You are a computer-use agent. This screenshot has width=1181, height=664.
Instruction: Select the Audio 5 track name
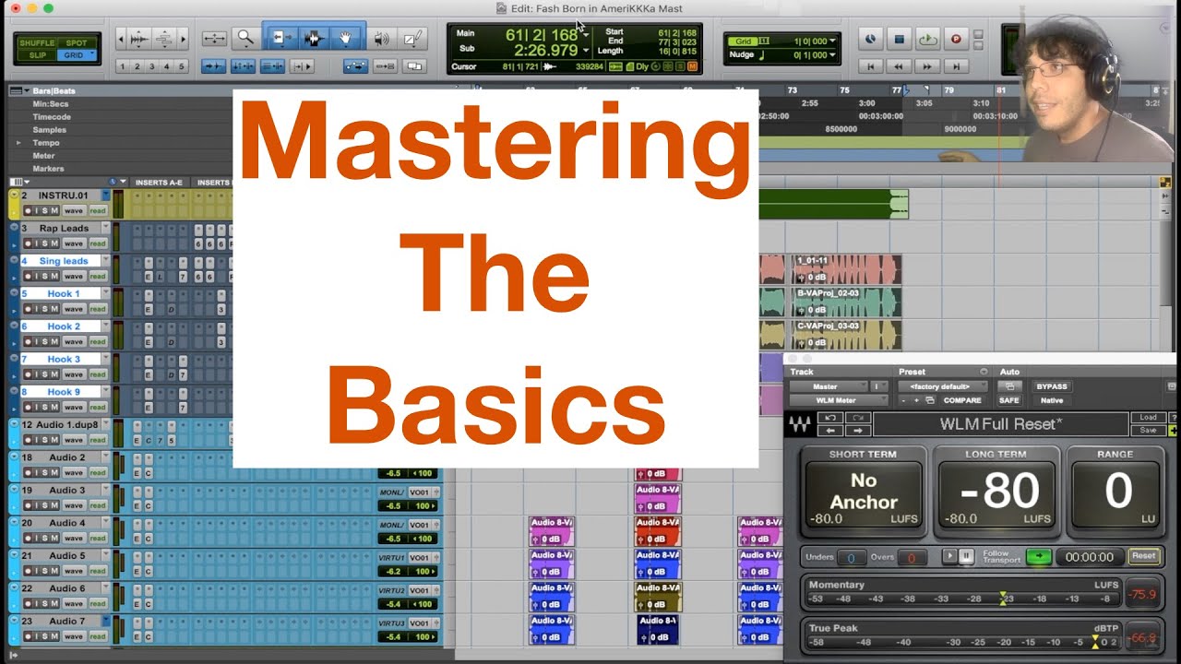click(66, 555)
